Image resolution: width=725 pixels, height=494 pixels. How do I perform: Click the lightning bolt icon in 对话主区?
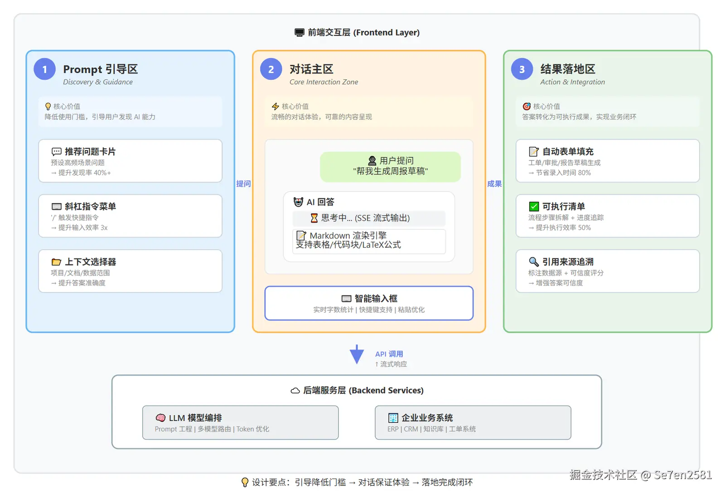pos(275,107)
